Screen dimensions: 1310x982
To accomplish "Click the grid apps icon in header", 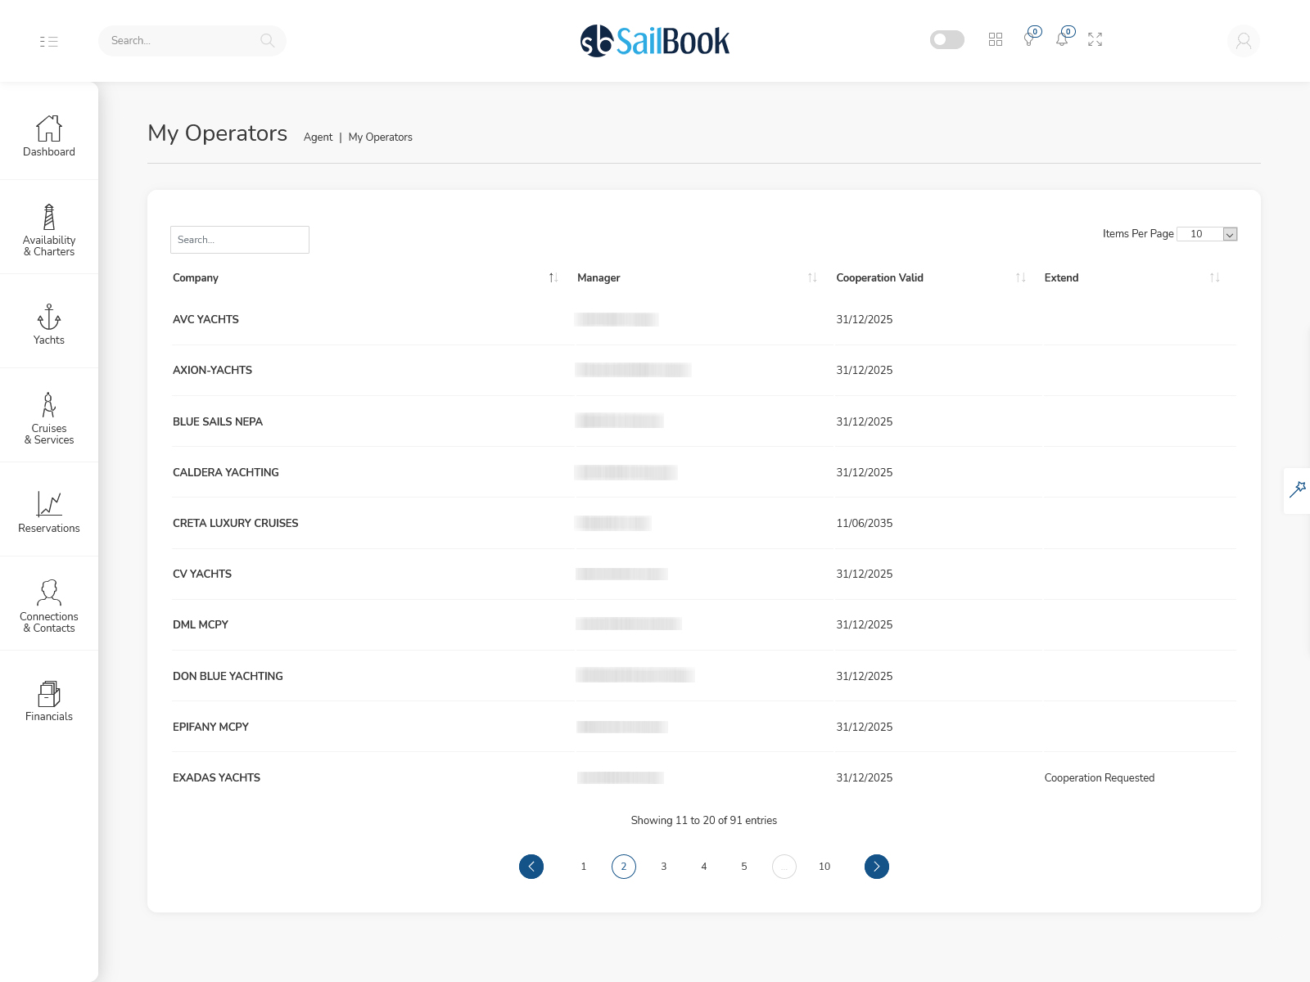I will click(x=996, y=39).
